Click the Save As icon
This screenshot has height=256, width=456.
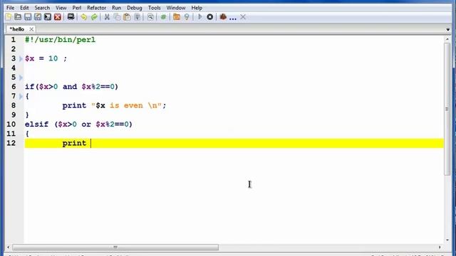(x=38, y=17)
